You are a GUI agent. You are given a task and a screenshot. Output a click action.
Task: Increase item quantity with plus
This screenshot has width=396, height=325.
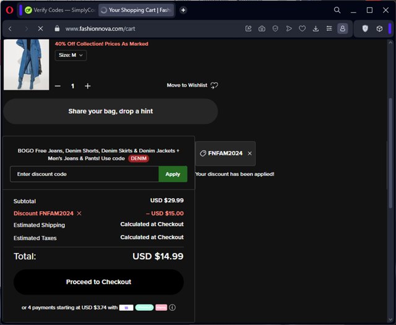tap(88, 86)
